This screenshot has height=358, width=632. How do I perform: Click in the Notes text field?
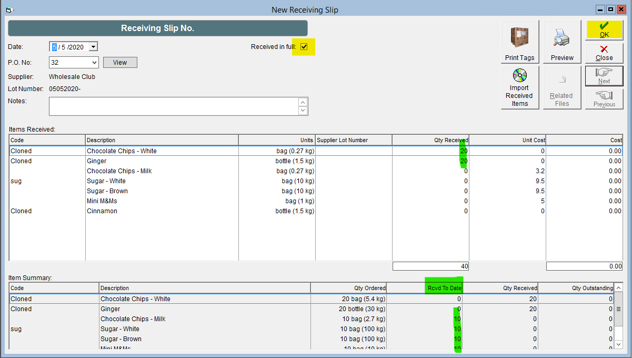[x=174, y=106]
